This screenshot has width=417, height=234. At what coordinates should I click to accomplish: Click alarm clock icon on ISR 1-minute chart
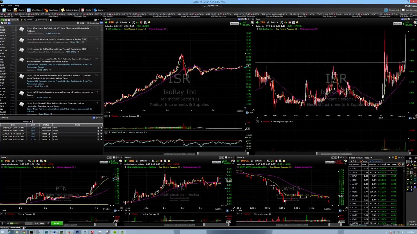coord(141,22)
